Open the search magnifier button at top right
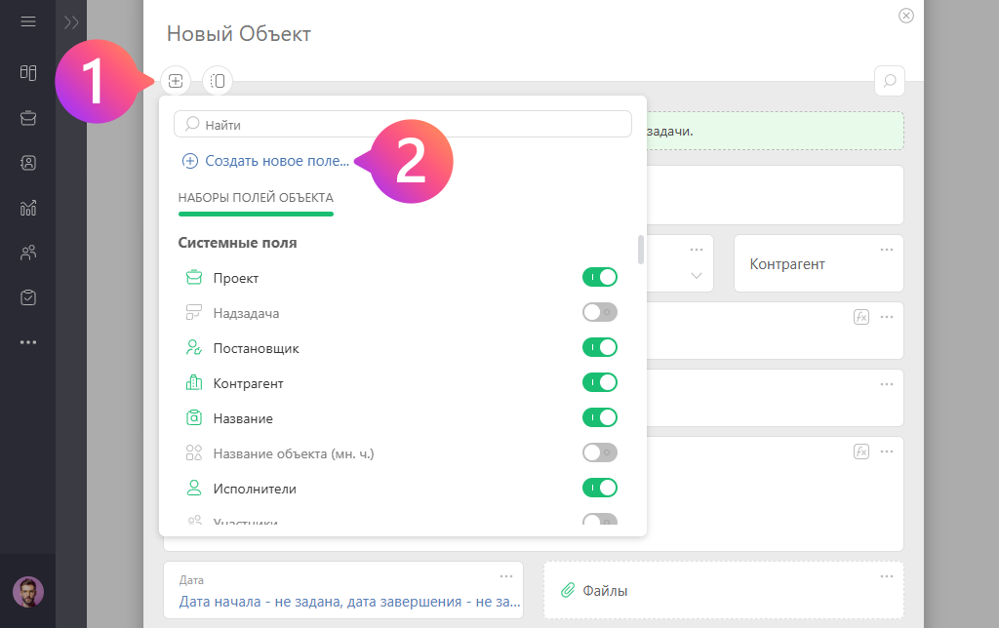Viewport: 999px width, 628px height. [889, 81]
